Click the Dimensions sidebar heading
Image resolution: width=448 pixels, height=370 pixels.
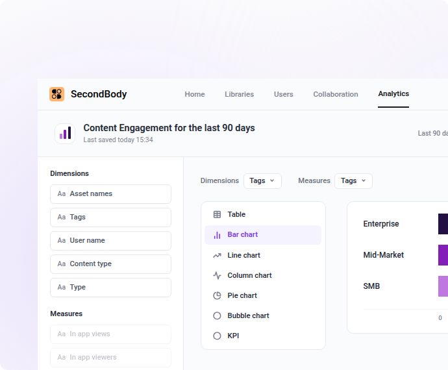(69, 173)
